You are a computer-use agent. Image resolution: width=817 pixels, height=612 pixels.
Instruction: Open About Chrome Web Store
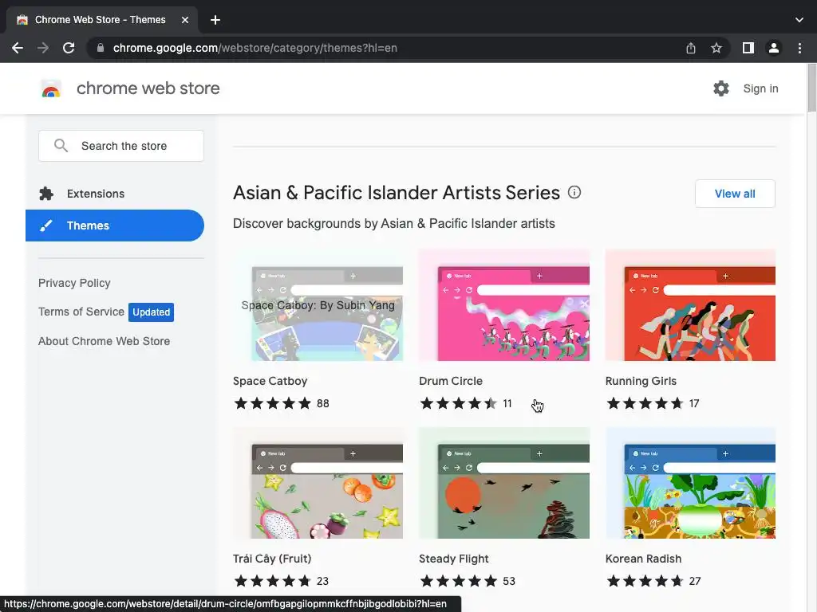(105, 341)
